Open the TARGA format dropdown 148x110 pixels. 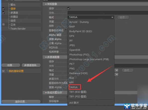coord(91,17)
